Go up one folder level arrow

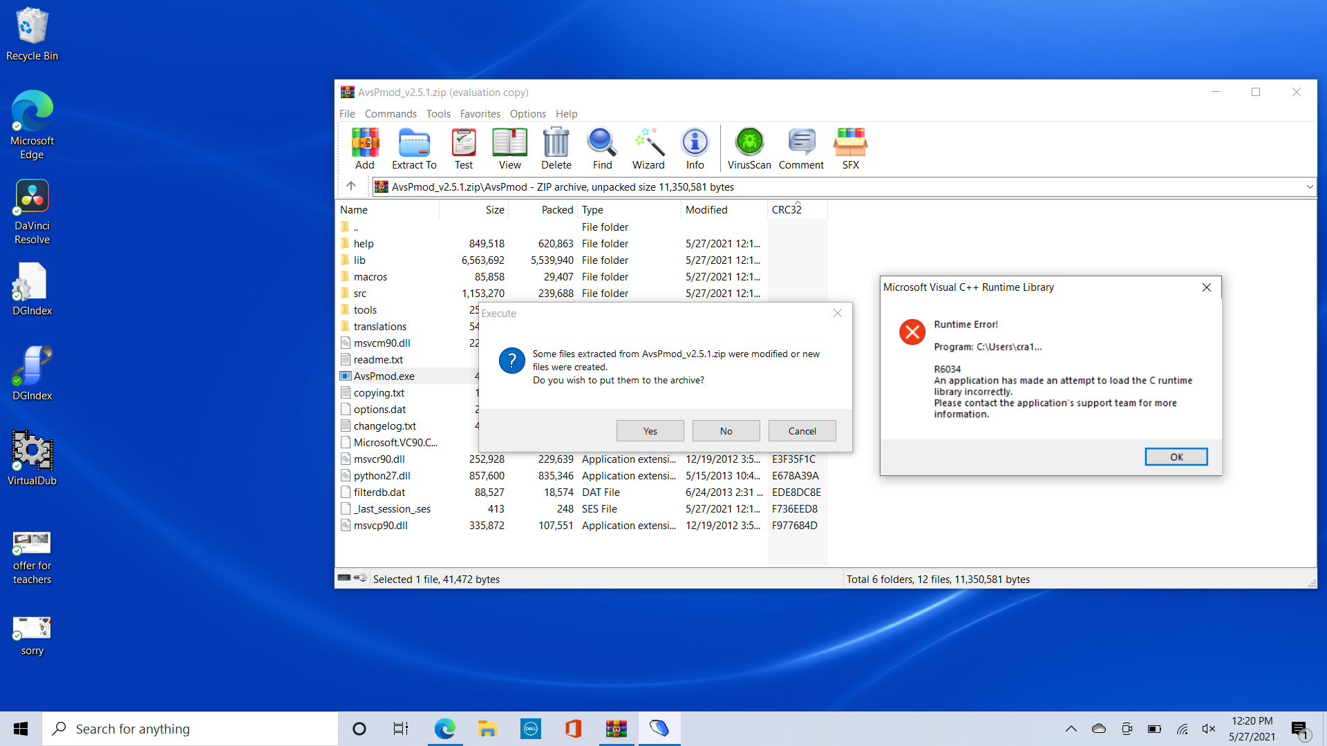click(x=351, y=186)
